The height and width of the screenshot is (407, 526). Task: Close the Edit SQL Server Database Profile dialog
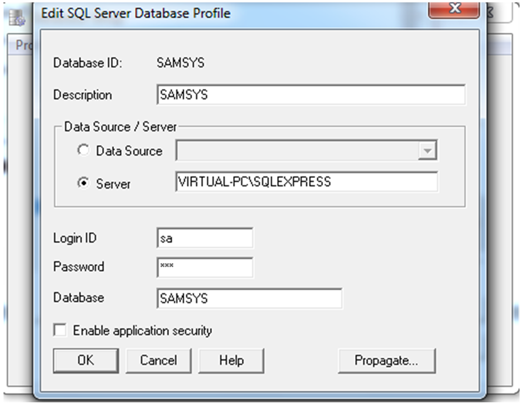tap(454, 9)
